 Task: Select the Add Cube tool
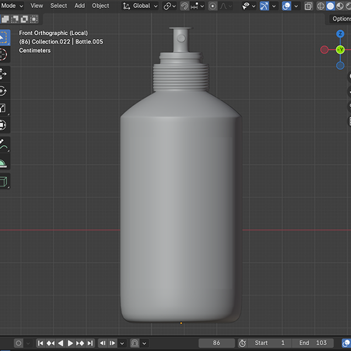[x=3, y=181]
